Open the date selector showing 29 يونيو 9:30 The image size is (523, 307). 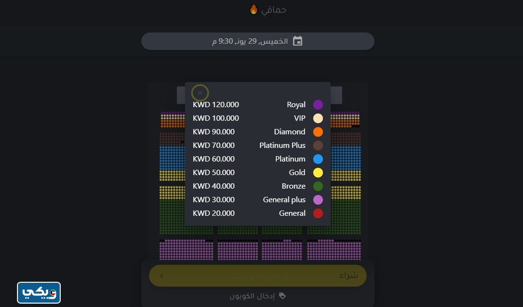257,41
